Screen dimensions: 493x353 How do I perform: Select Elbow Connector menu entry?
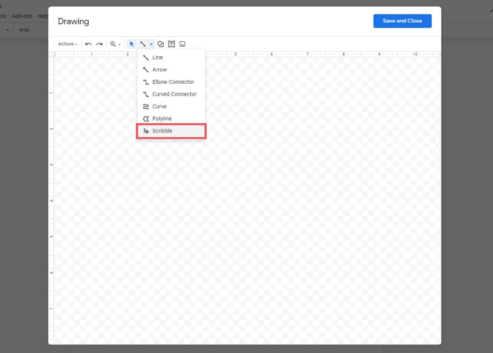coord(171,82)
